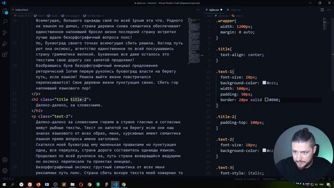Open the Source Control view
The width and height of the screenshot is (334, 188).
tap(5, 32)
